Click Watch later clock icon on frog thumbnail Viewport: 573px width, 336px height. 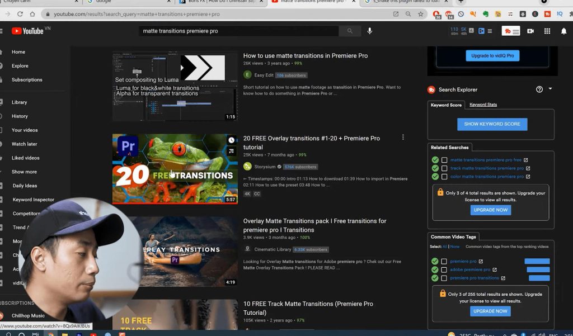232,140
